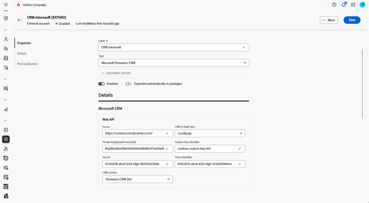Open the profiles person icon in sidebar
The image size is (369, 203).
point(6,39)
